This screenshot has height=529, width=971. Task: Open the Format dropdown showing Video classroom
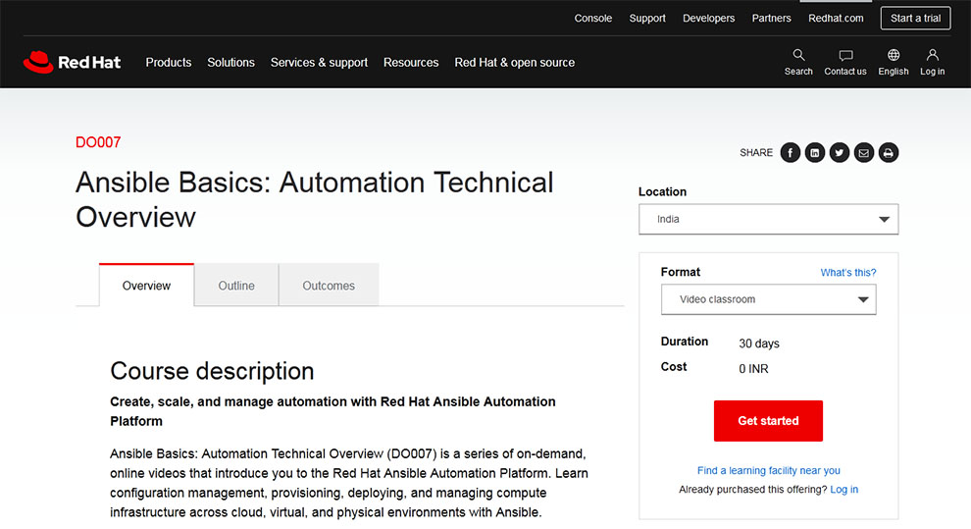pos(768,299)
